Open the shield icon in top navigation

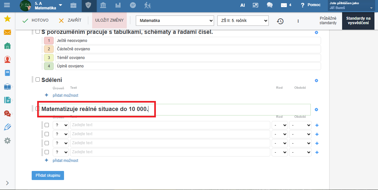tap(87, 5)
